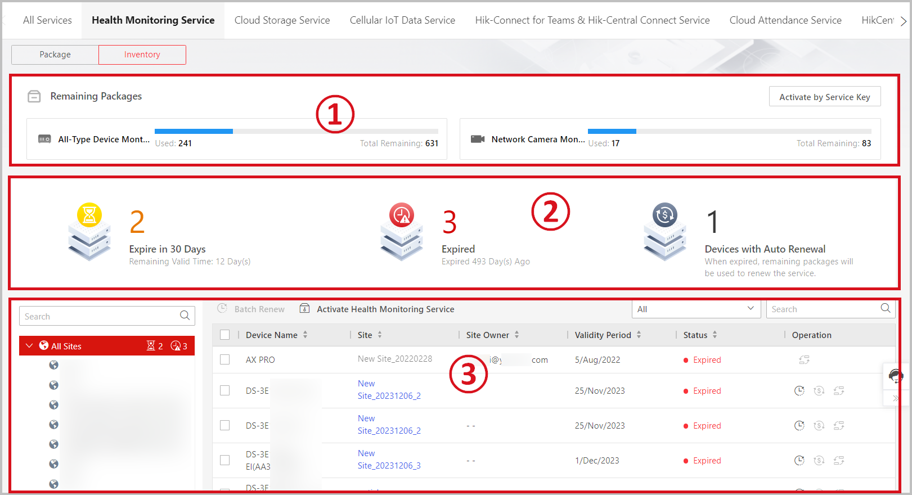Click the 1/Dec/2023 validity date
Image resolution: width=912 pixels, height=495 pixels.
click(x=597, y=460)
